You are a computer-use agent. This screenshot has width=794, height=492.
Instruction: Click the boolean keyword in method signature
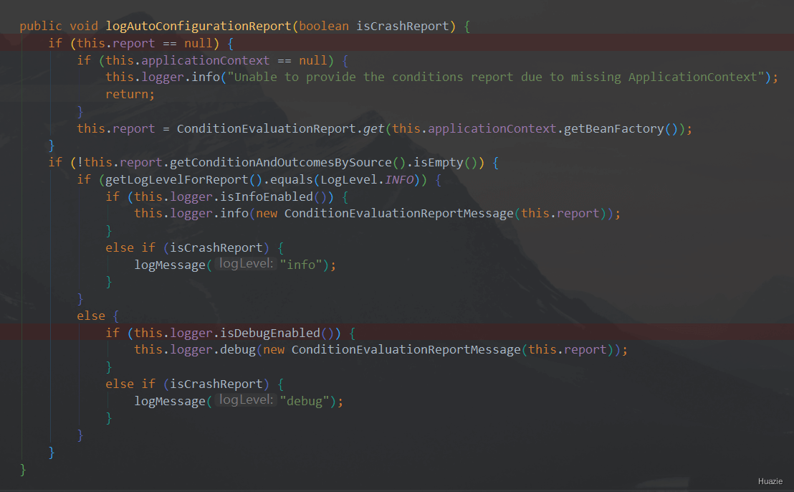click(x=324, y=26)
